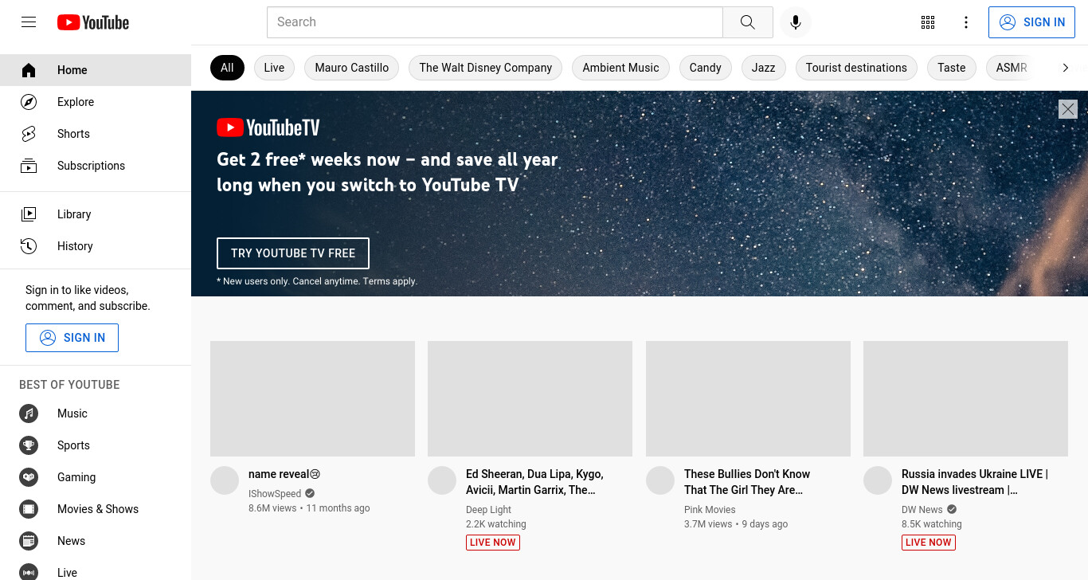The image size is (1088, 580).
Task: Open the three-dot settings menu
Action: pyautogui.click(x=966, y=22)
